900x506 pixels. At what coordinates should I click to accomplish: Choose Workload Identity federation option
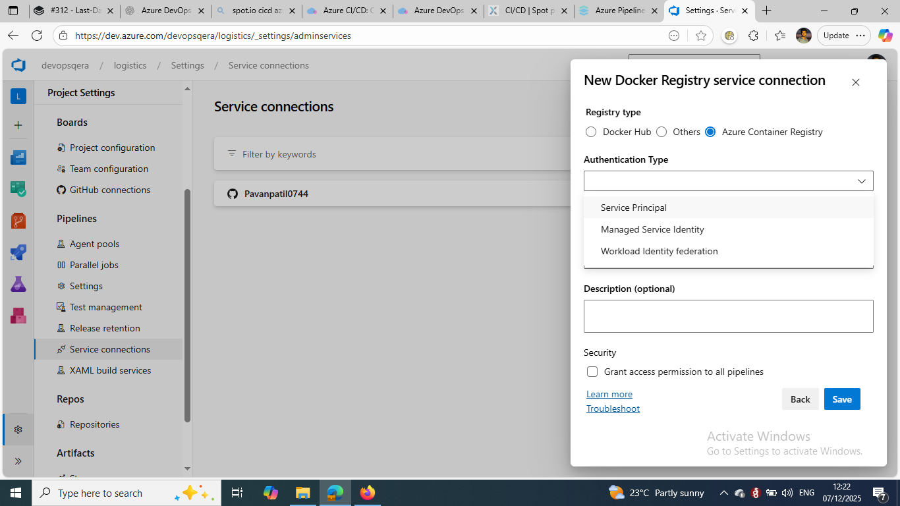point(659,251)
